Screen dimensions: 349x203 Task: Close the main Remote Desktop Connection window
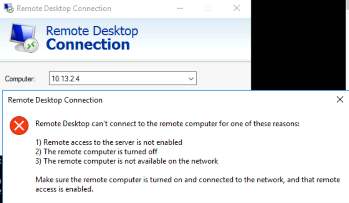[x=236, y=8]
